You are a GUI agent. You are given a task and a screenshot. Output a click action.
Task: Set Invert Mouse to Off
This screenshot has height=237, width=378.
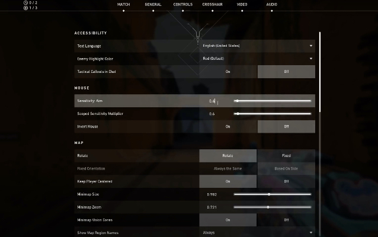coord(286,127)
